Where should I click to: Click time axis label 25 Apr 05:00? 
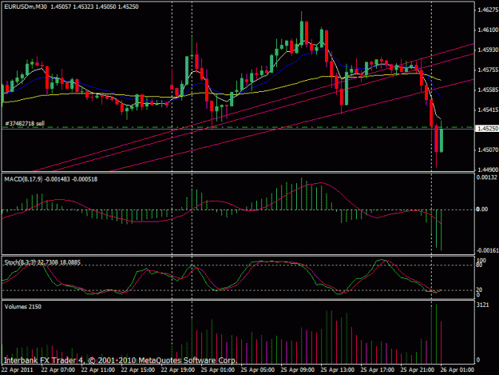(258, 370)
